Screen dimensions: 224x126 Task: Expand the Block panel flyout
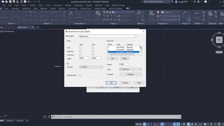click(x=141, y=23)
